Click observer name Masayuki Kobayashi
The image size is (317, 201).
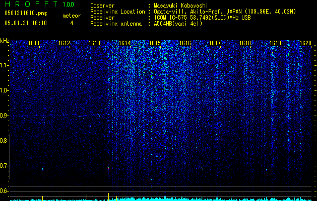click(181, 6)
